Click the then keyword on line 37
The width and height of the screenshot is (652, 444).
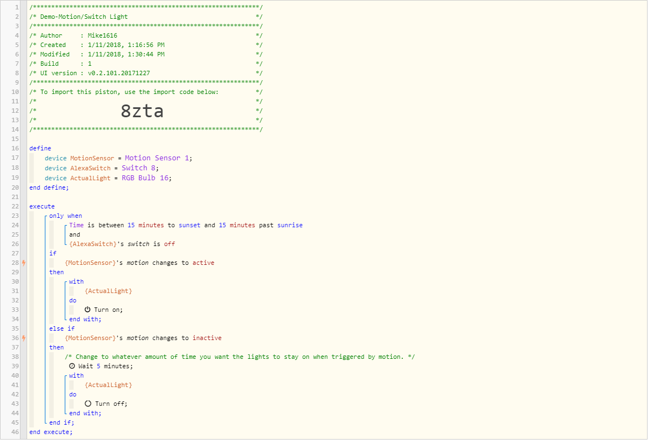click(x=56, y=348)
